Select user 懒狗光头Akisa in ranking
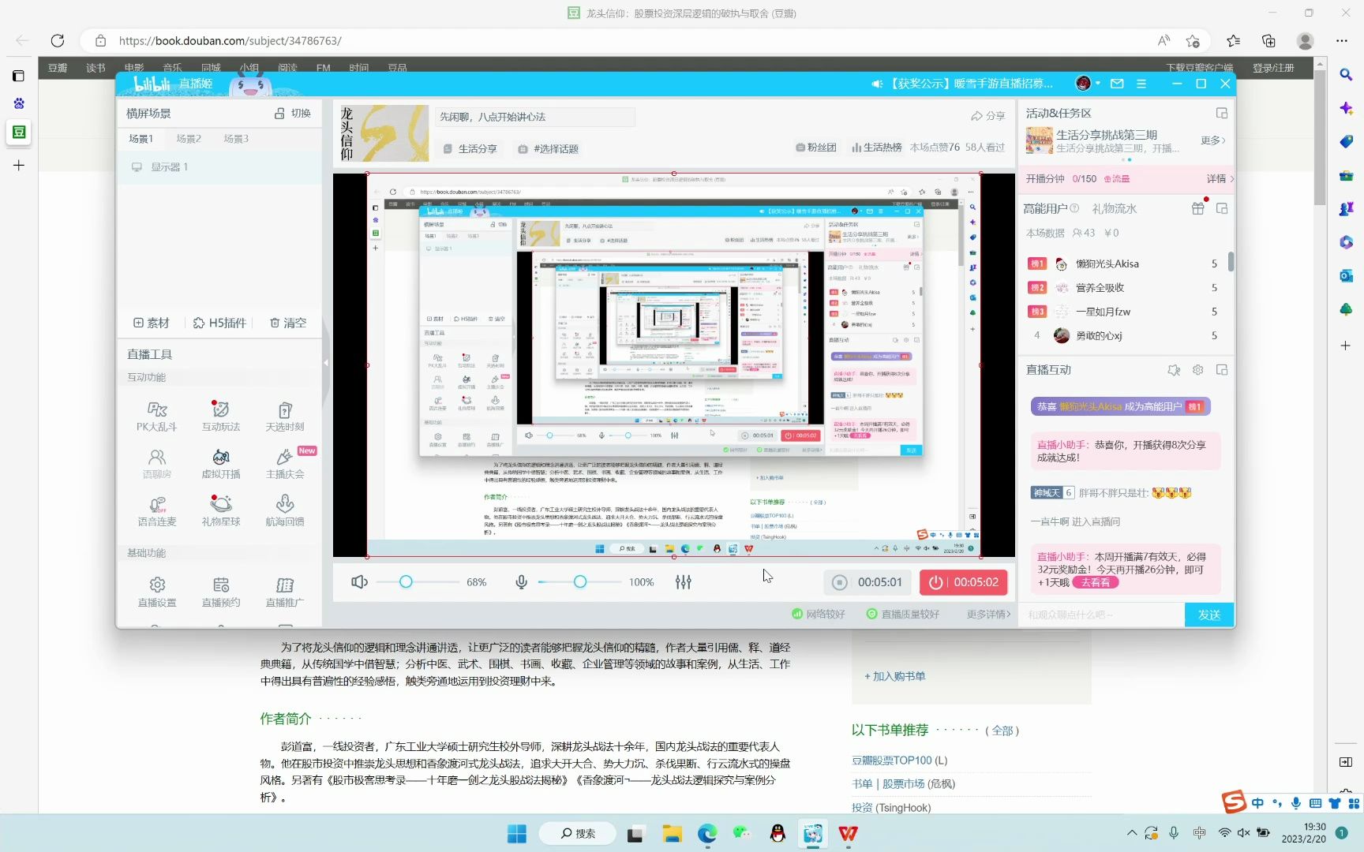 tap(1124, 264)
